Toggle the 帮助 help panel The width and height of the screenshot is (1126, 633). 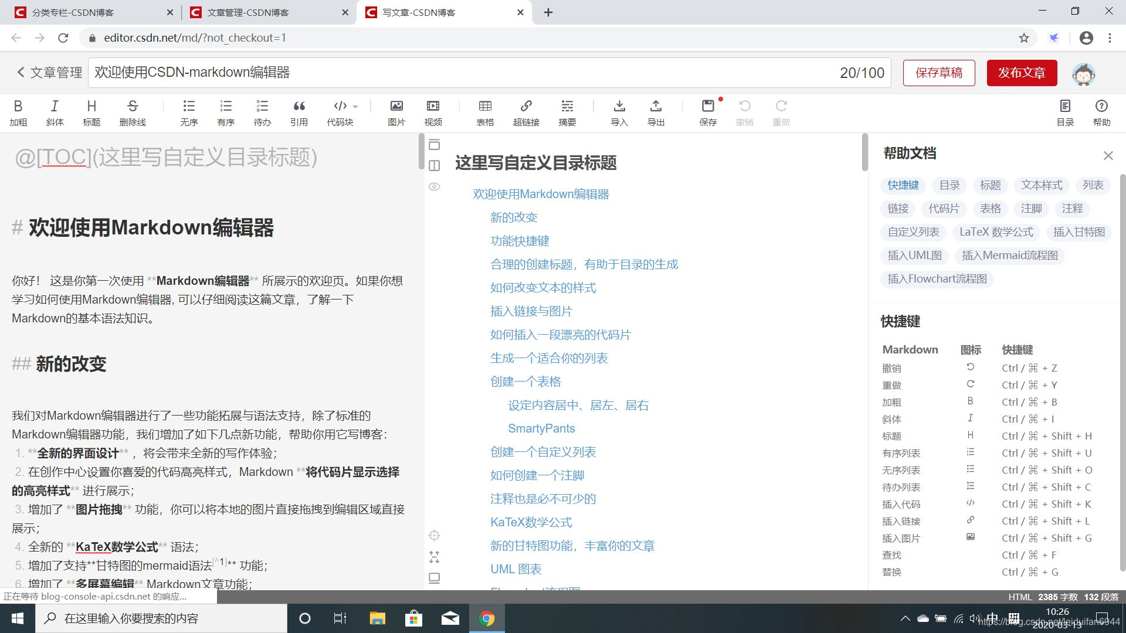coord(1101,113)
